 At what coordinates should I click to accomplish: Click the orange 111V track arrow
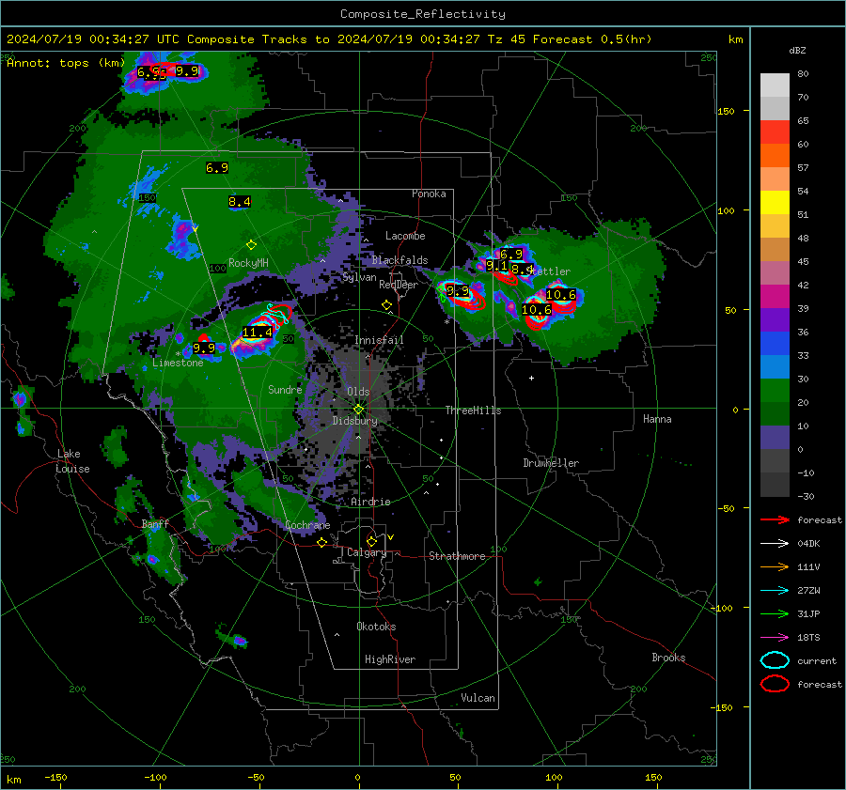coord(775,566)
